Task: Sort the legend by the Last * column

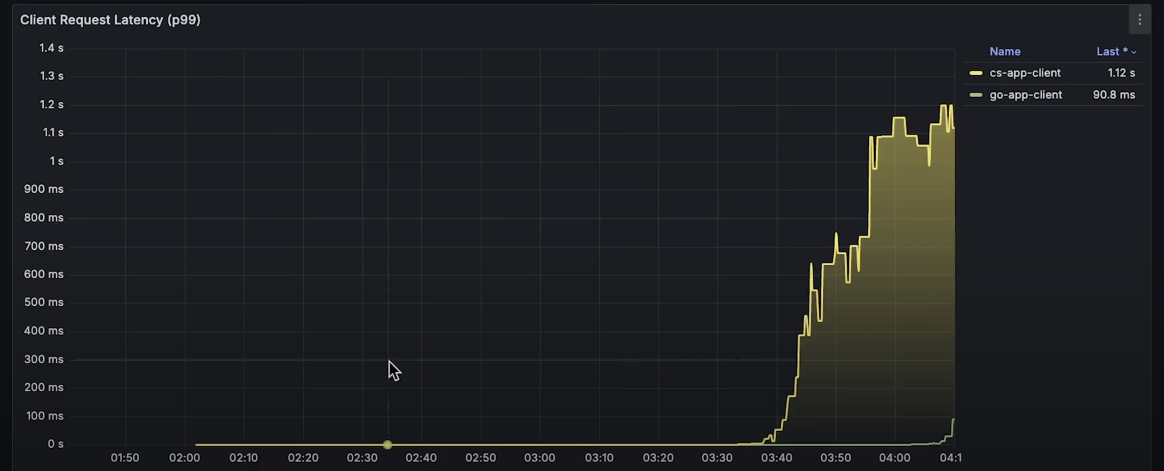Action: pos(1116,52)
